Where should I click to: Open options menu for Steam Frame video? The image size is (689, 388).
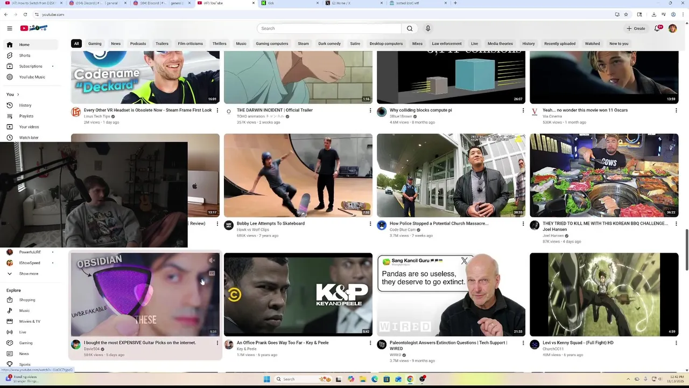click(217, 110)
